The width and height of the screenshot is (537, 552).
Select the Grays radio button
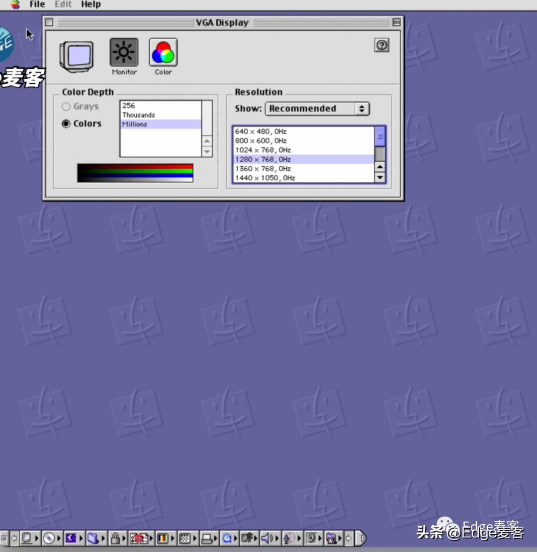[x=66, y=107]
